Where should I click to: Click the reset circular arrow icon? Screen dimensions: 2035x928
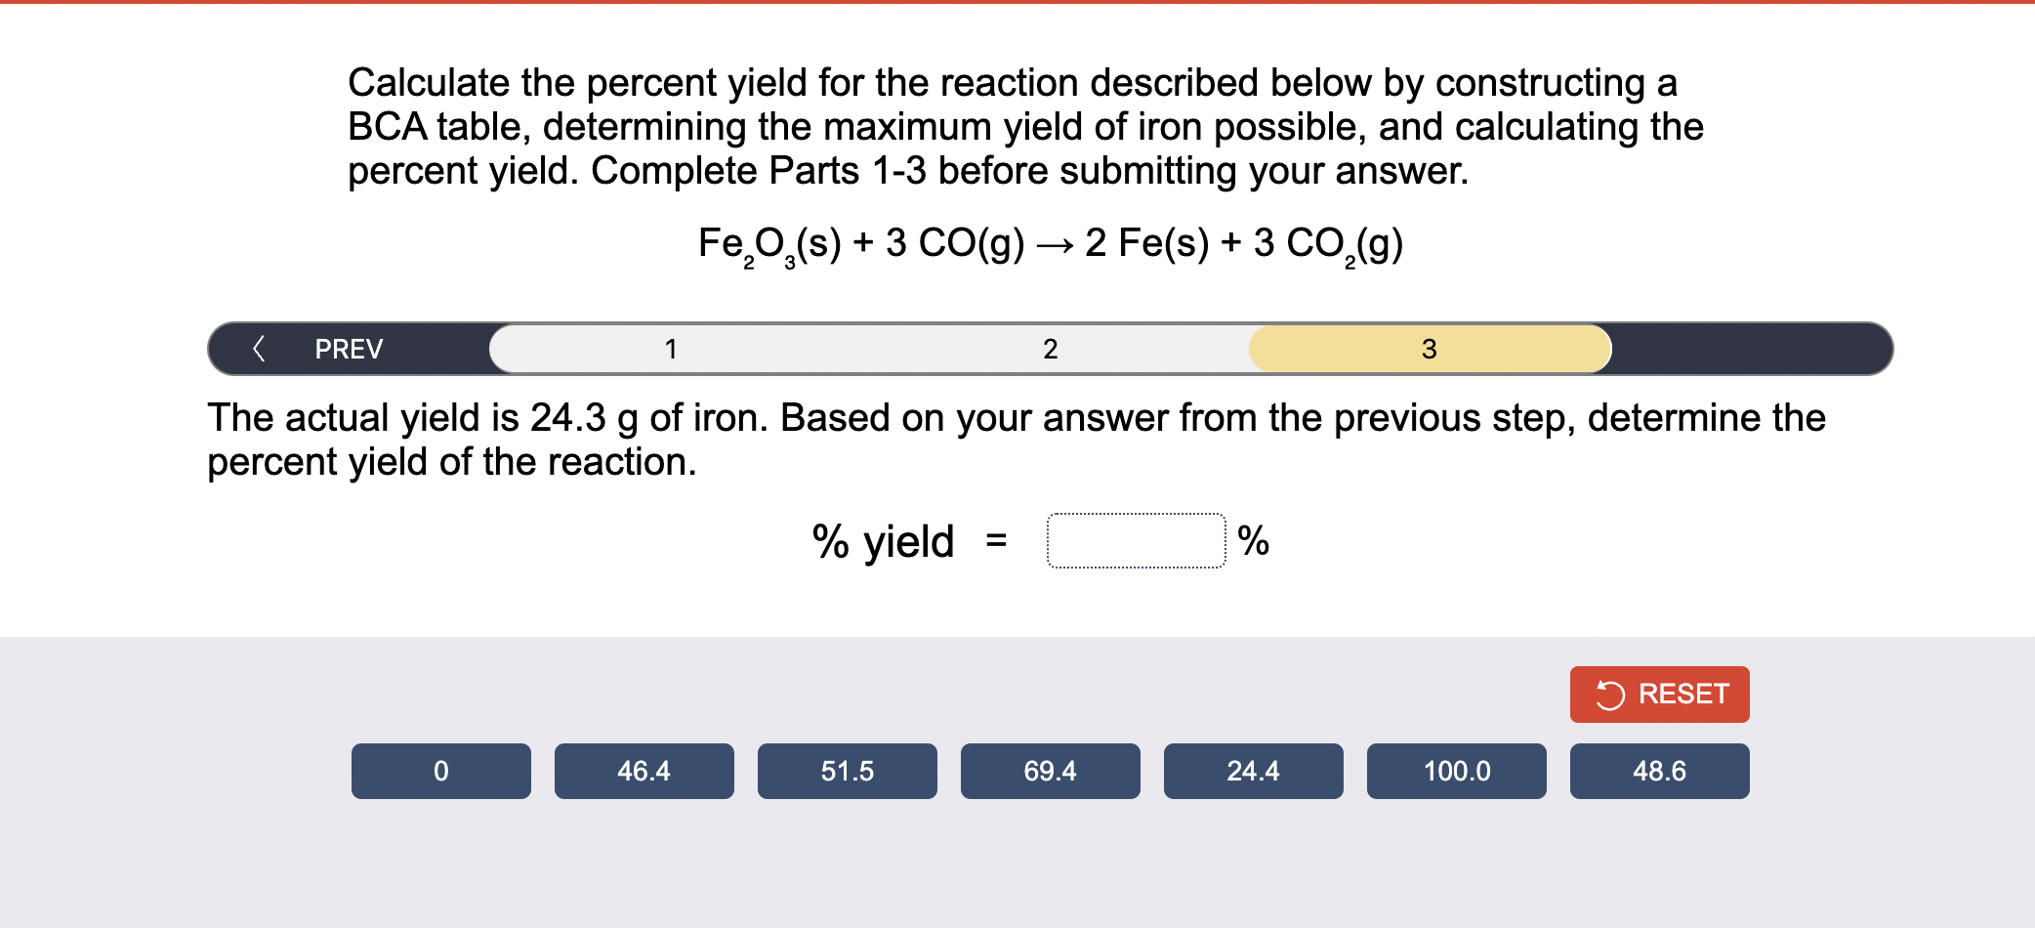tap(1612, 694)
